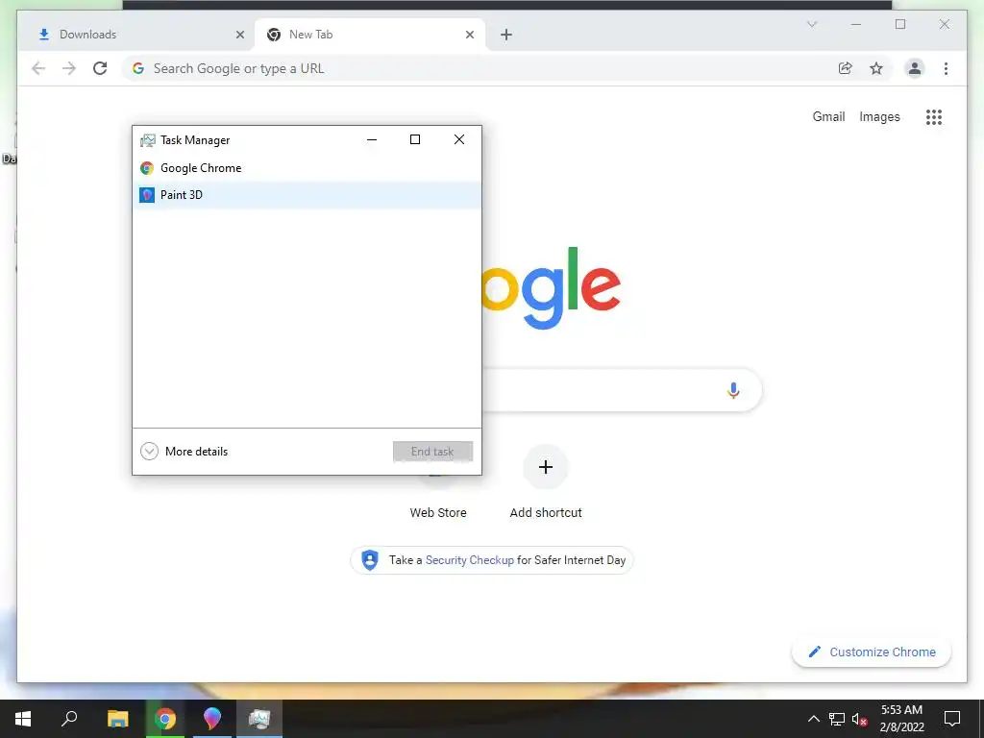This screenshot has width=984, height=738.
Task: Open Chrome profile avatar menu
Action: click(x=915, y=68)
